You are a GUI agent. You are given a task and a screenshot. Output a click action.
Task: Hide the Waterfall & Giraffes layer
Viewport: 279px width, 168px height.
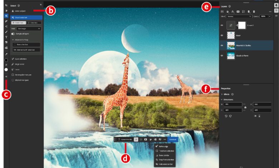[222, 45]
